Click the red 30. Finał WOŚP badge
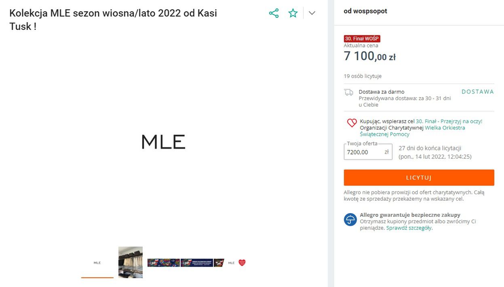The image size is (504, 287). 363,38
